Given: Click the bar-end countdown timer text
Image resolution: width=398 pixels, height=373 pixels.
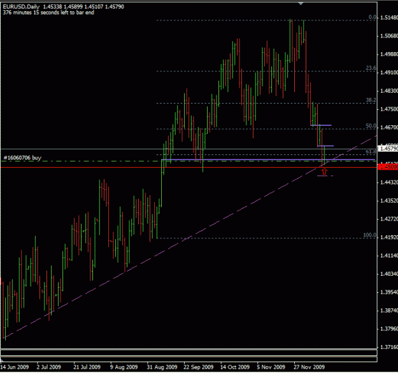Looking at the screenshot, I should [x=48, y=13].
